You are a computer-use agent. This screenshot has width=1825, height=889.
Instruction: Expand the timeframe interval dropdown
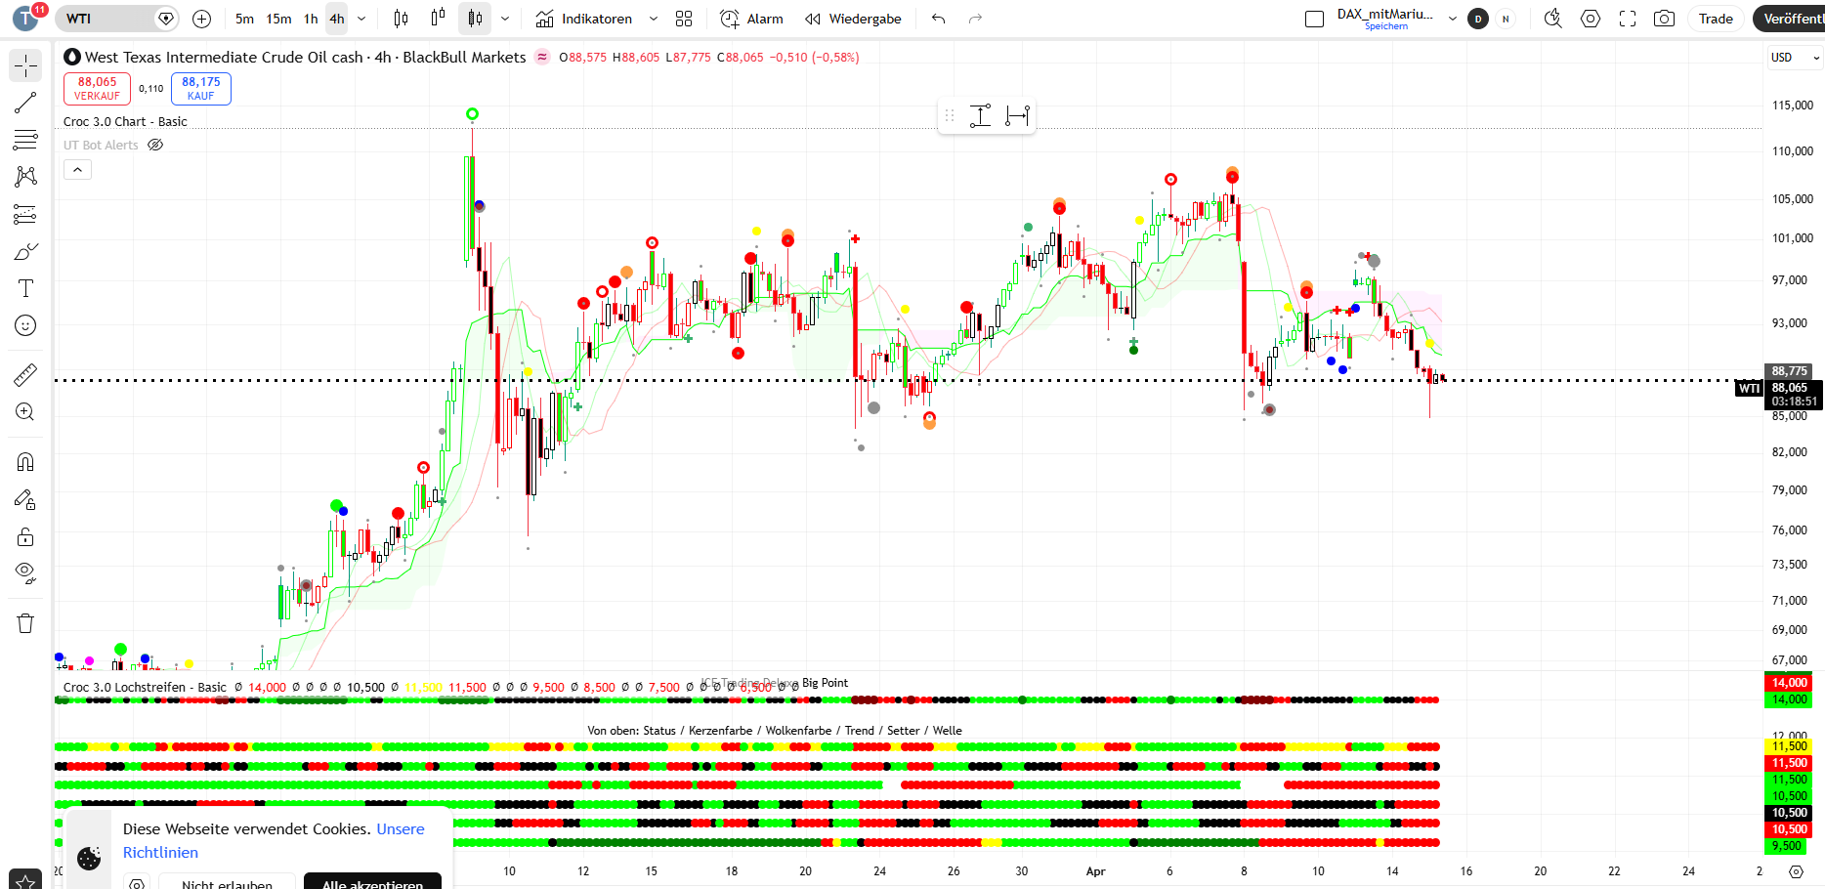click(361, 19)
